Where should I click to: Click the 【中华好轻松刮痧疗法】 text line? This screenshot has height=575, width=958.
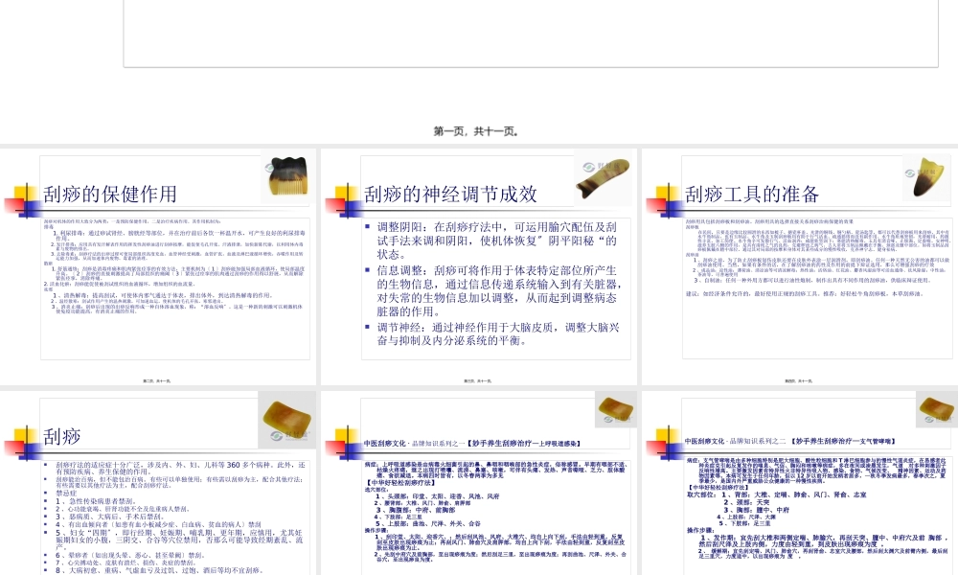(399, 482)
